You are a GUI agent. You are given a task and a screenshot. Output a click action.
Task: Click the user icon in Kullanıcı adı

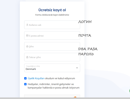point(27,25)
